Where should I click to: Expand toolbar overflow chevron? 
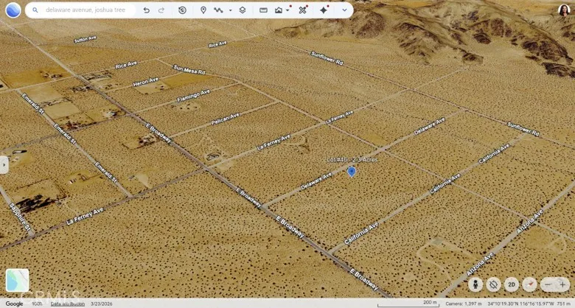[x=344, y=10]
